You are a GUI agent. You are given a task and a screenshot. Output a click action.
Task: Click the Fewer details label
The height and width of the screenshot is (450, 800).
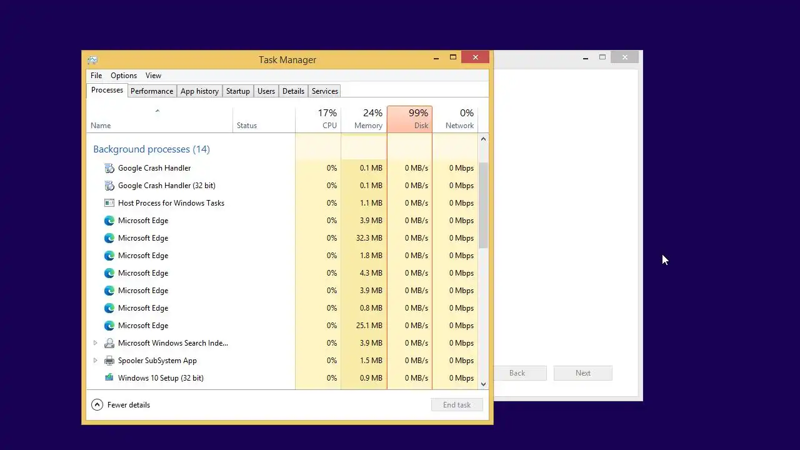click(x=129, y=405)
